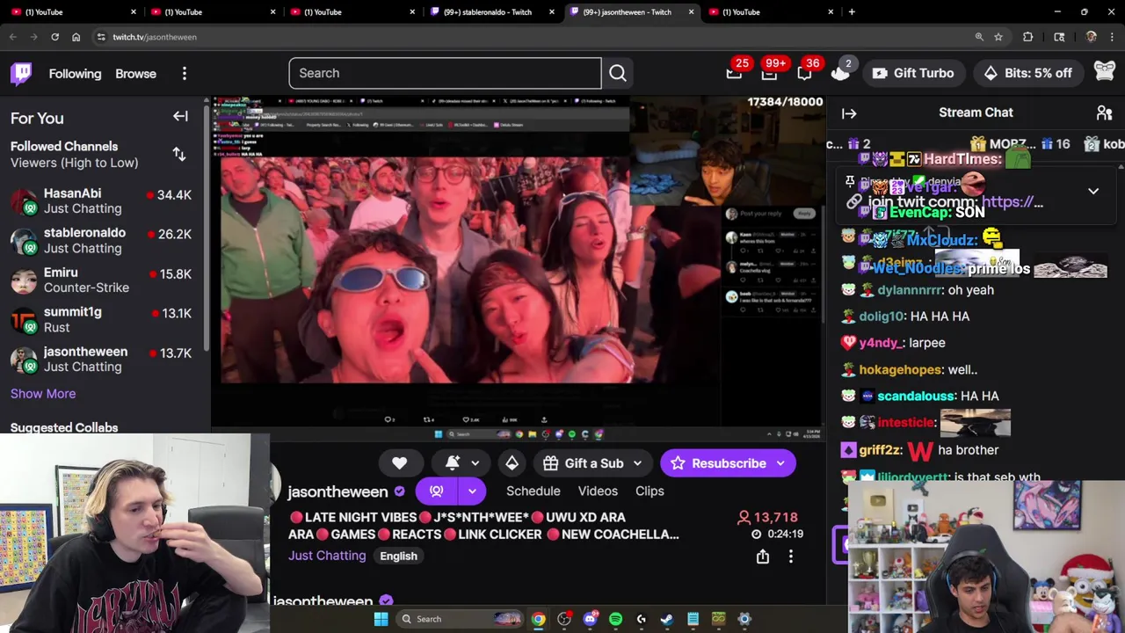The height and width of the screenshot is (633, 1125).
Task: Open a new Chrome tab
Action: [x=852, y=12]
